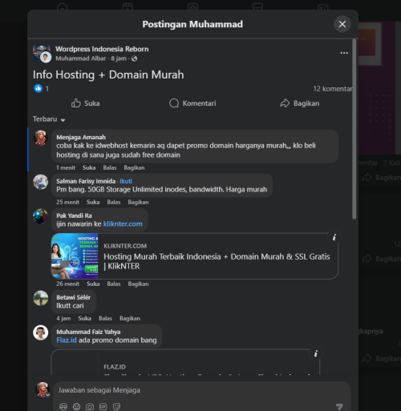This screenshot has width=401, height=411.
Task: Click the Jawaban sebagai Menjaga comment field
Action: pos(202,390)
